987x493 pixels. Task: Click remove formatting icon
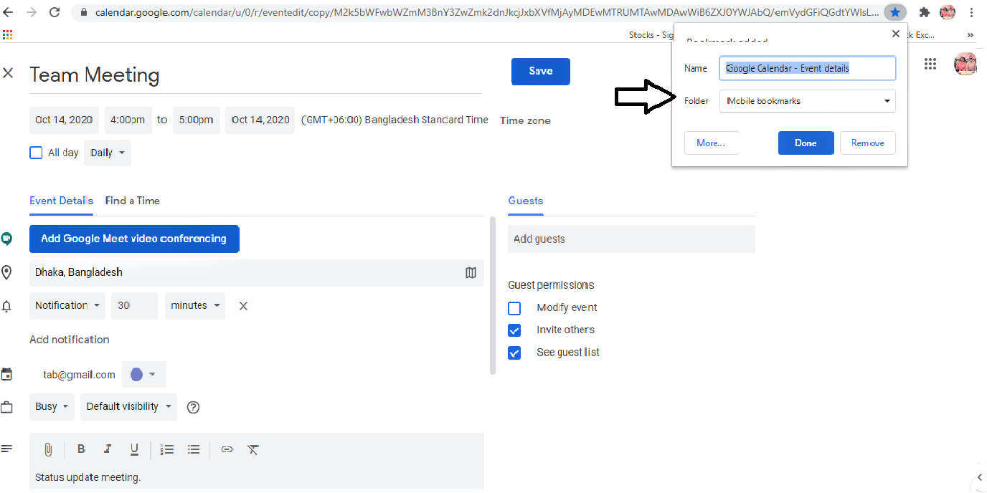point(253,449)
